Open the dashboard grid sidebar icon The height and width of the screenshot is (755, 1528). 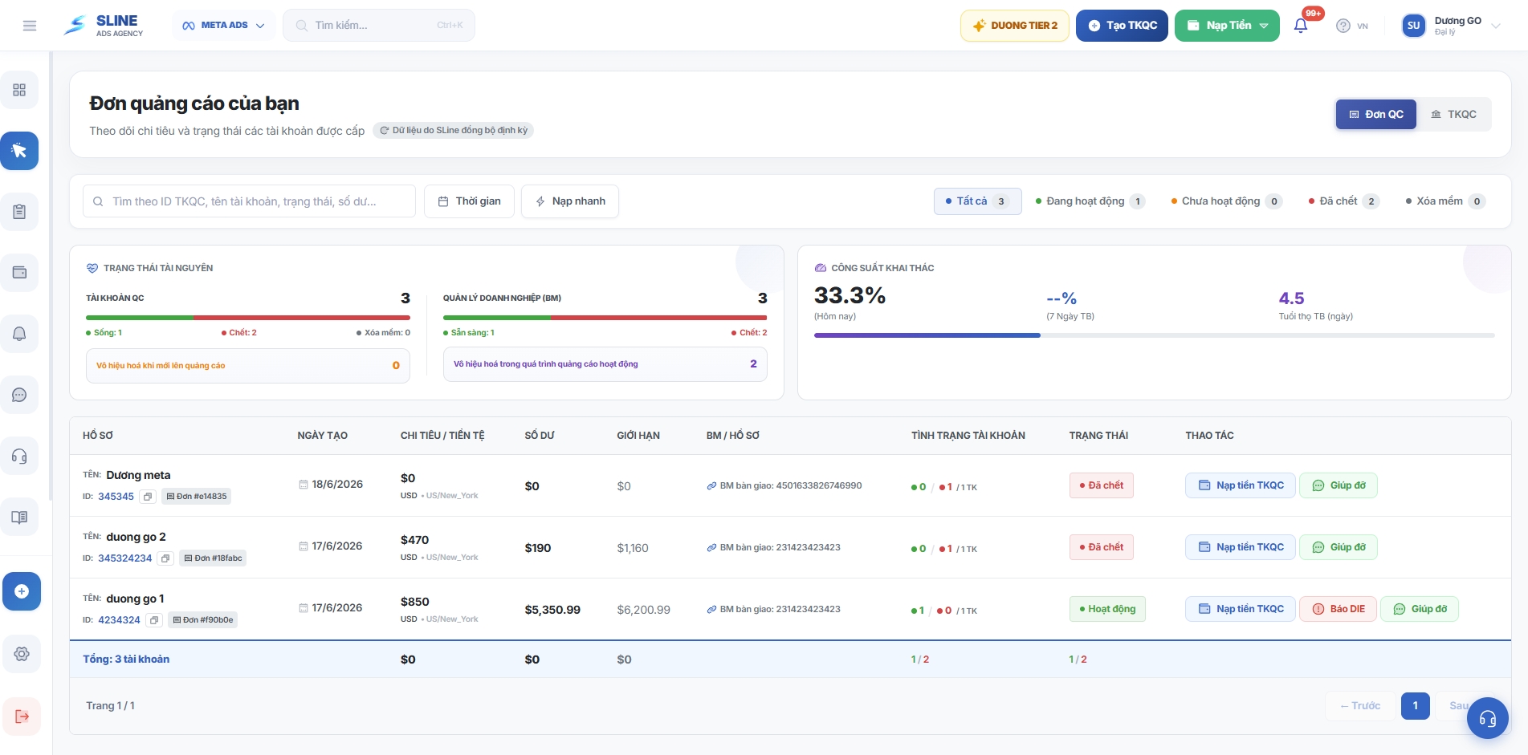pos(19,90)
